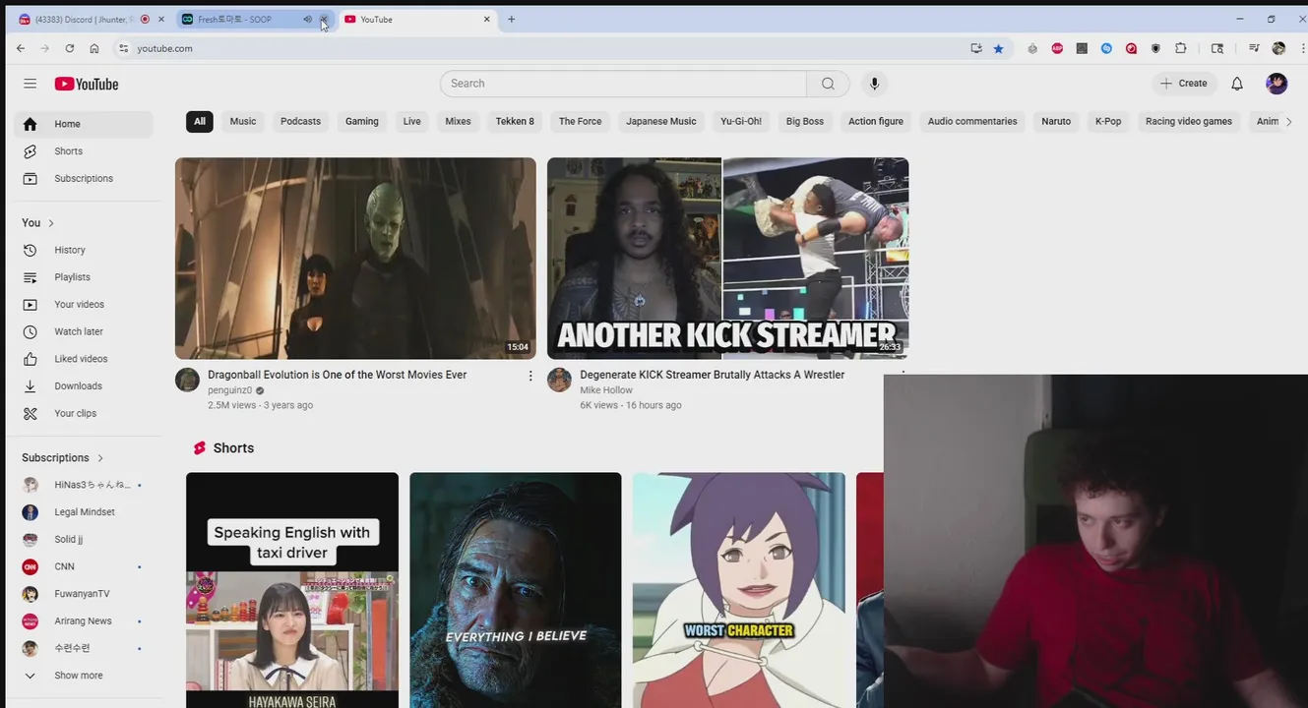Go to Home in sidebar
The height and width of the screenshot is (708, 1308).
(x=84, y=124)
